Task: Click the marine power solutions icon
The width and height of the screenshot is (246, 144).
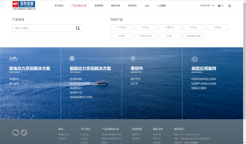Action: (x=72, y=59)
